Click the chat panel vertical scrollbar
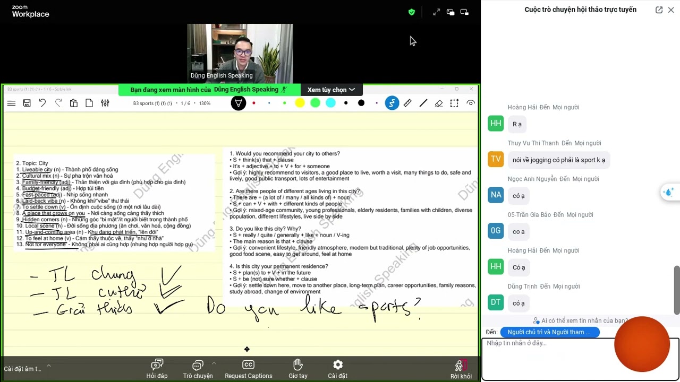Screen dimensions: 680x382 676,290
